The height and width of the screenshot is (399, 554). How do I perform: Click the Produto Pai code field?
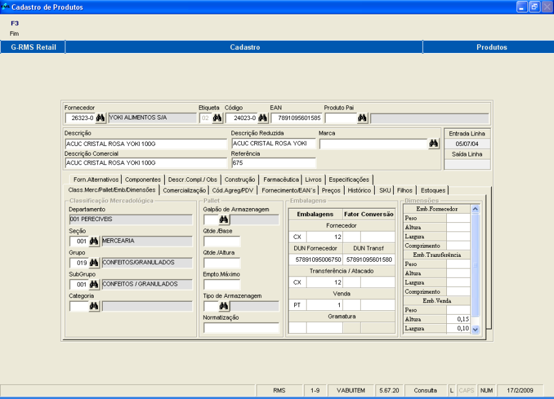click(340, 118)
